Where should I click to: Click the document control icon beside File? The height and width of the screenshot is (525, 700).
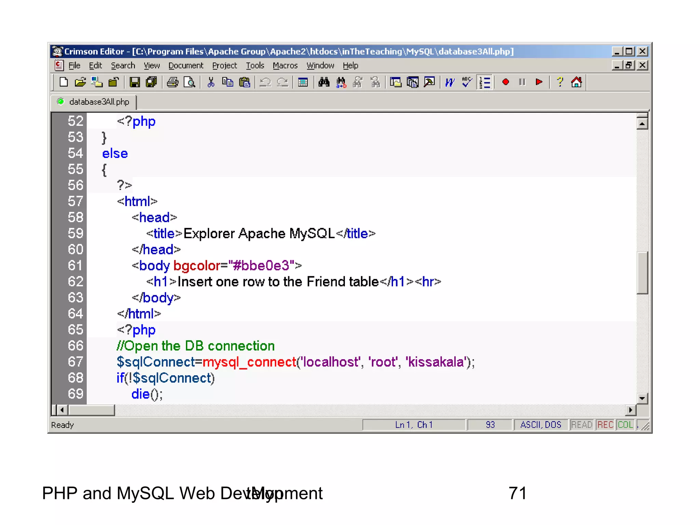coord(59,65)
